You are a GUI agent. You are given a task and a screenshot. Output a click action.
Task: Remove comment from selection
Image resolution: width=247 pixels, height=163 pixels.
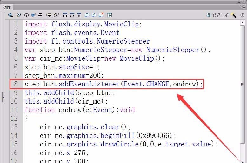coord(101,15)
